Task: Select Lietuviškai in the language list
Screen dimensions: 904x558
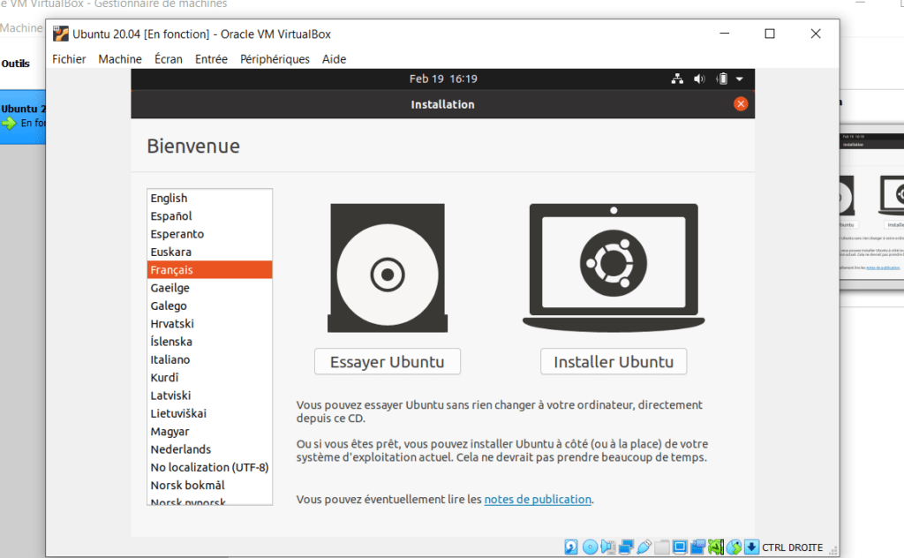Action: [x=210, y=412]
